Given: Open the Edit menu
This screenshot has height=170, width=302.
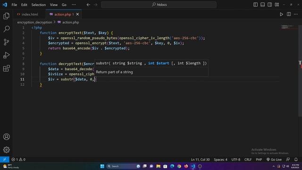Looking at the screenshot, I should 24,5.
